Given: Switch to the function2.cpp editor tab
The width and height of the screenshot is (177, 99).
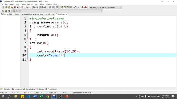Looking at the screenshot, I should 38,14.
